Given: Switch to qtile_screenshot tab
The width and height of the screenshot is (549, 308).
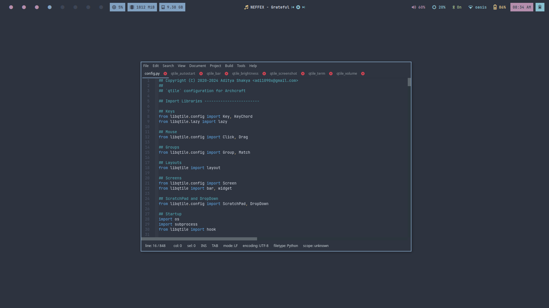Looking at the screenshot, I should pyautogui.click(x=283, y=74).
